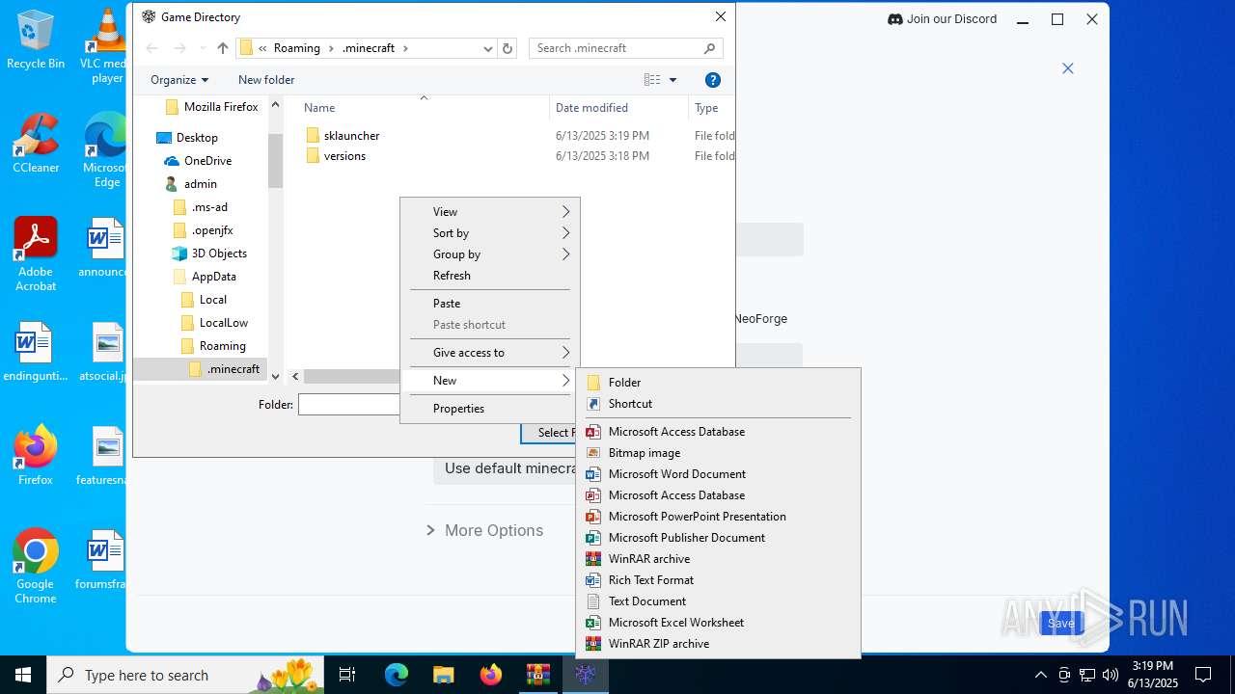Open the notifications center icon

tap(1203, 675)
